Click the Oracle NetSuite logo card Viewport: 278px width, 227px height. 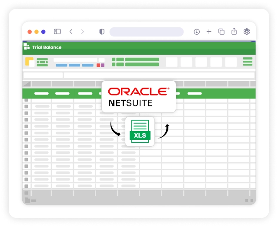[139, 97]
